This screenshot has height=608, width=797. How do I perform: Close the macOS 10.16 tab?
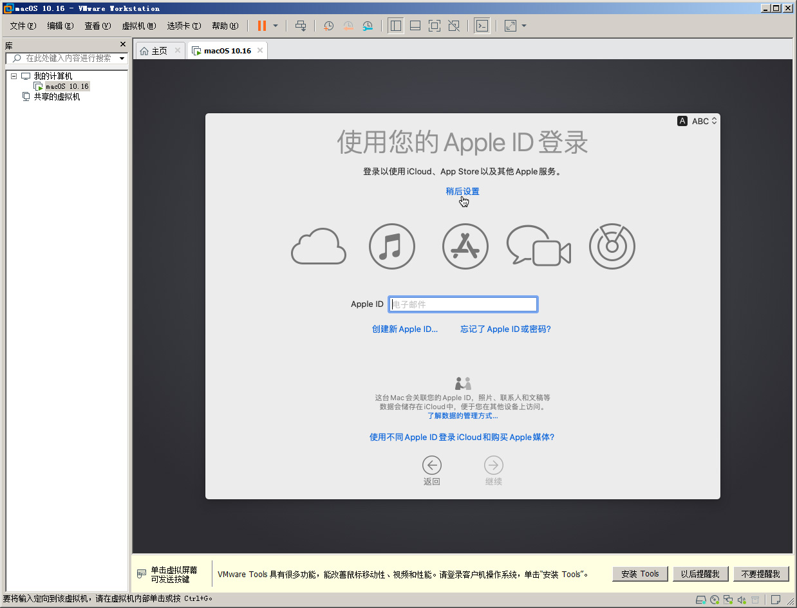pyautogui.click(x=259, y=50)
